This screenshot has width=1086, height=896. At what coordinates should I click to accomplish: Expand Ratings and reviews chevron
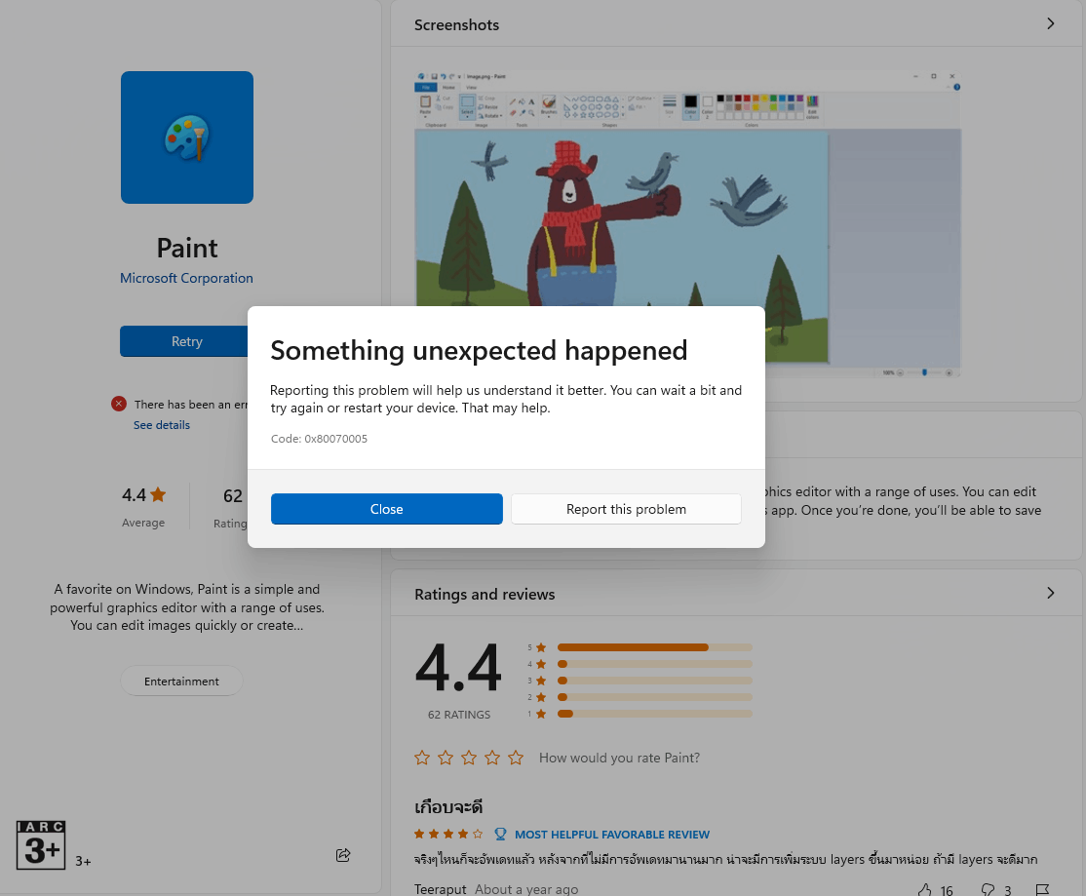pos(1051,594)
